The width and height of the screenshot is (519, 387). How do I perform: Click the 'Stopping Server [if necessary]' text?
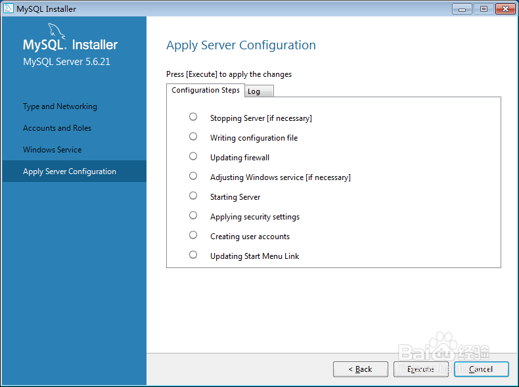click(x=261, y=118)
